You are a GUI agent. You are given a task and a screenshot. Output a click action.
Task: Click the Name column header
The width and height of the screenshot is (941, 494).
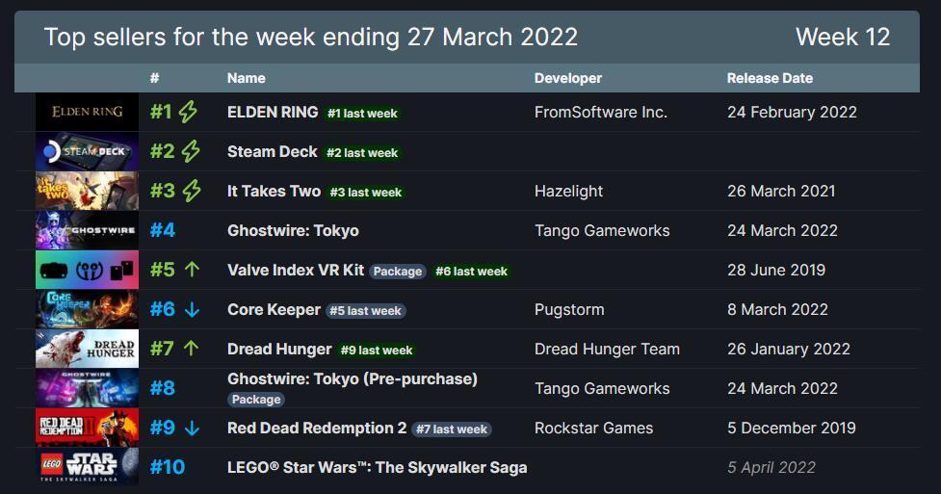246,78
